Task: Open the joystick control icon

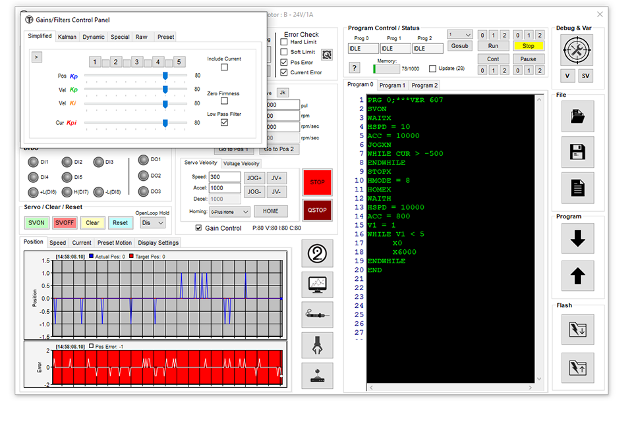Action: [x=317, y=375]
